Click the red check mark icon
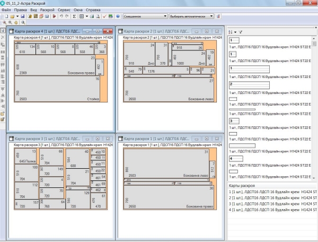Image resolution: width=318 pixels, height=242 pixels. 104,16
